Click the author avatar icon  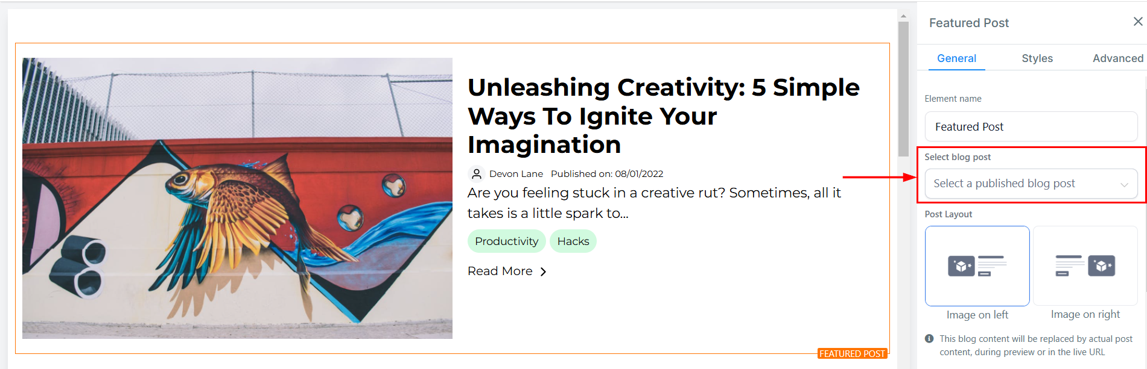[x=477, y=174]
